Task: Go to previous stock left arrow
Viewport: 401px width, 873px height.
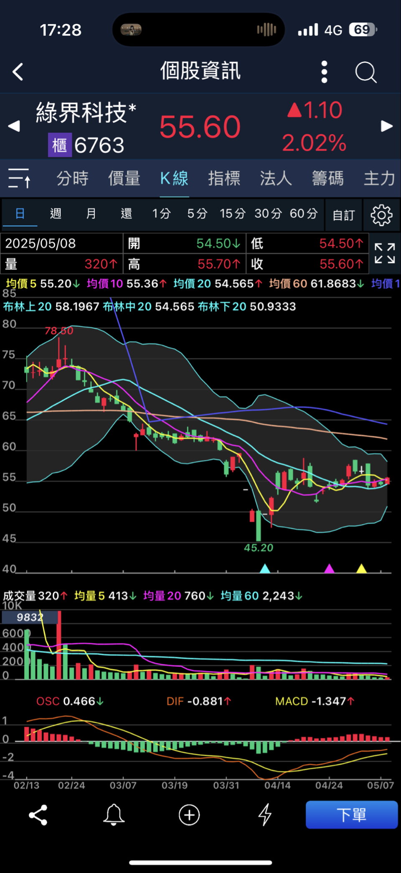Action: point(14,126)
